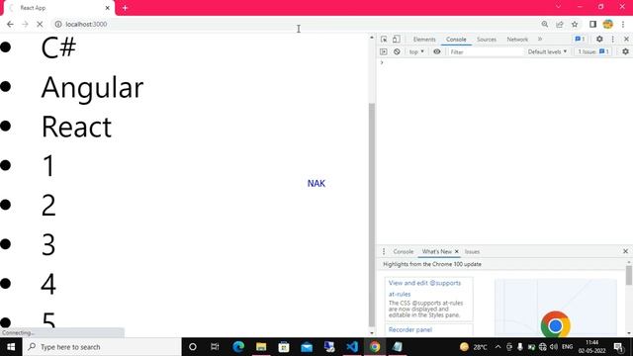
Task: Open the Mail app from the taskbar
Action: click(x=307, y=347)
